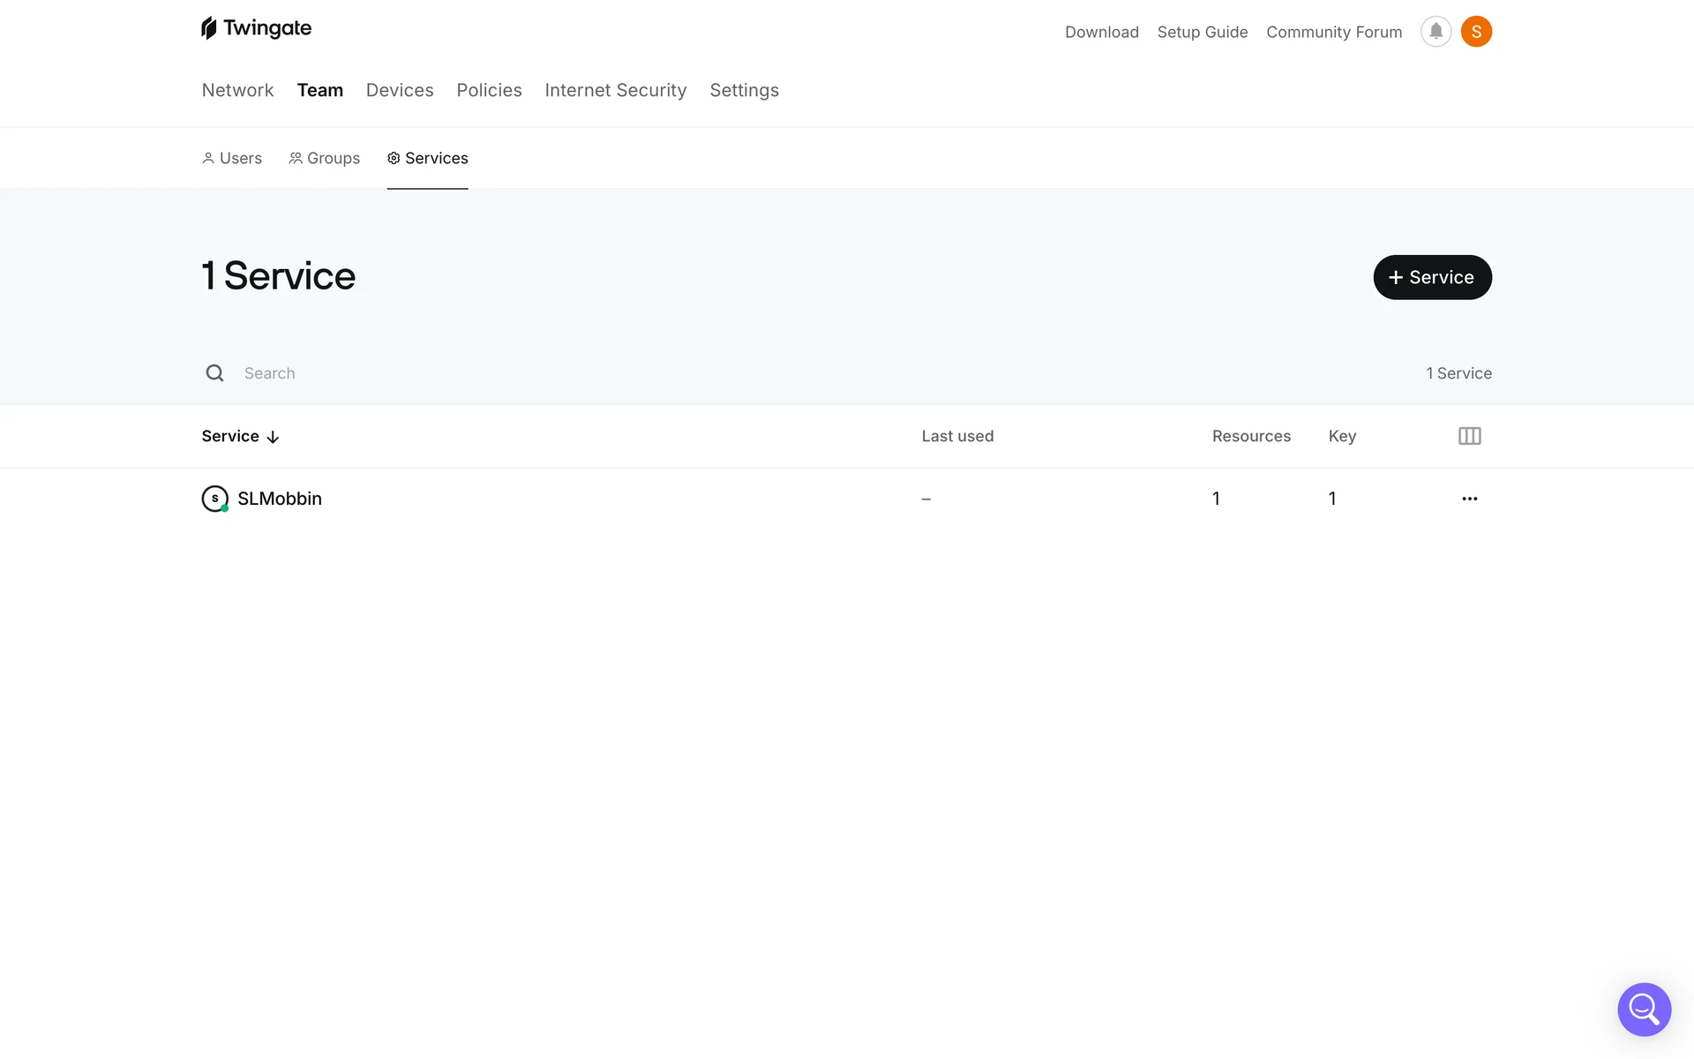
Task: Click the Twingate logo
Action: coord(256,28)
